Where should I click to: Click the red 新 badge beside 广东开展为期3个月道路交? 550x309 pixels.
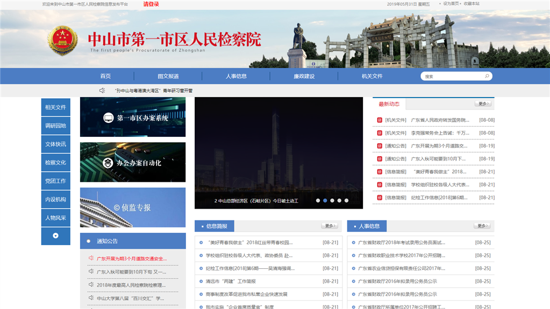(380, 146)
